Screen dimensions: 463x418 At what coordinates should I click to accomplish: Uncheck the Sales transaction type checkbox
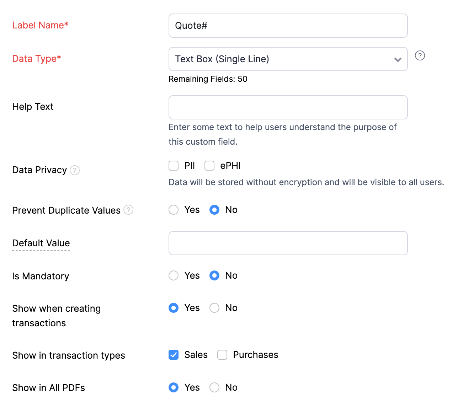(174, 355)
